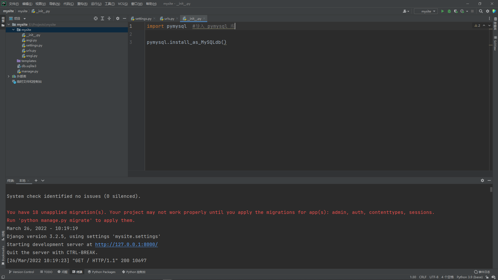
Task: Open terminal session dropdown chevron
Action: pyautogui.click(x=43, y=180)
